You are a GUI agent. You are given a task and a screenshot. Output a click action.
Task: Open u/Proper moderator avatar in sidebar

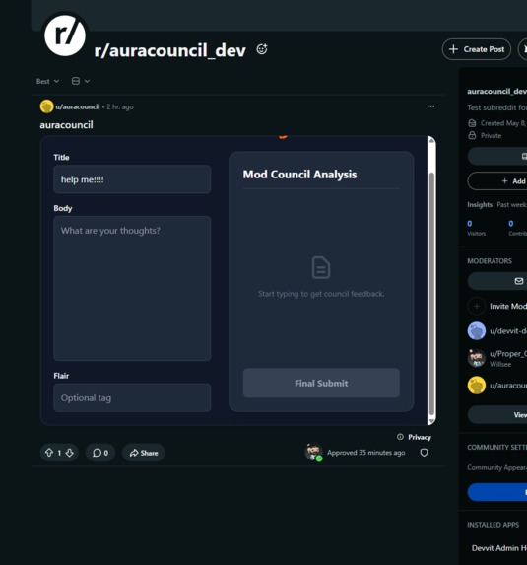[476, 358]
